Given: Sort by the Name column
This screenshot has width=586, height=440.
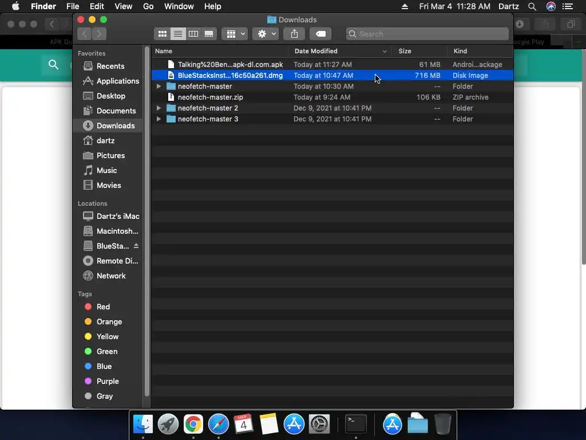Looking at the screenshot, I should pyautogui.click(x=220, y=51).
